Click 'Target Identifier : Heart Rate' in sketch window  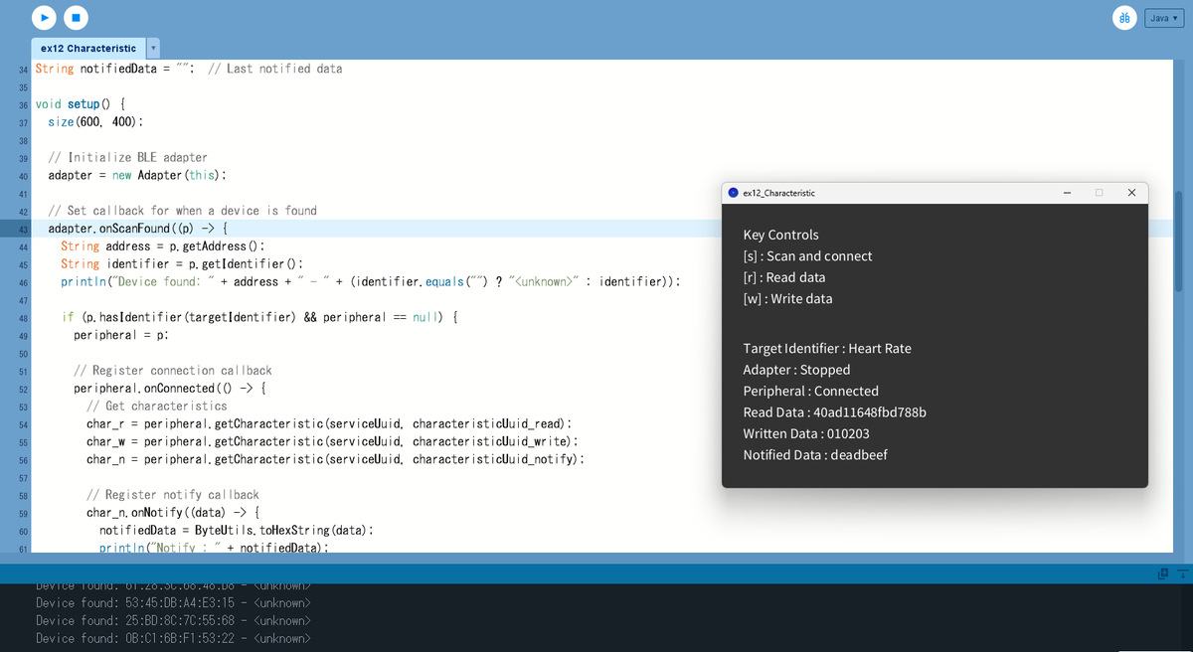827,348
